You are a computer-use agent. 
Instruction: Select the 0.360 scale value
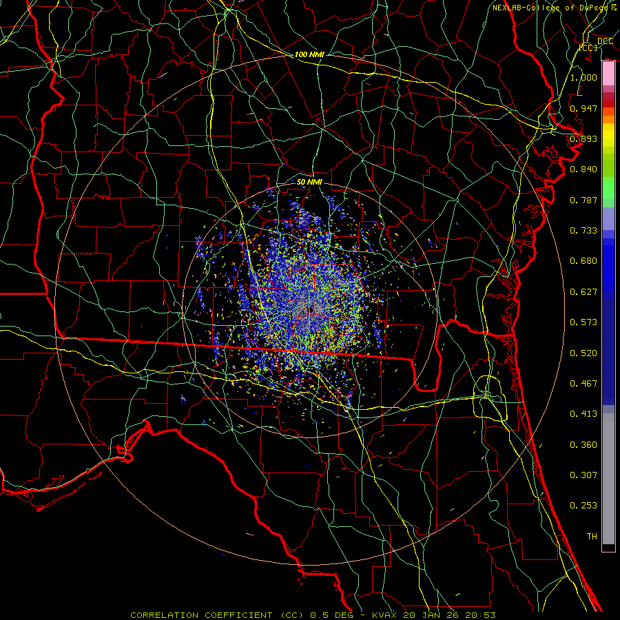tap(583, 445)
